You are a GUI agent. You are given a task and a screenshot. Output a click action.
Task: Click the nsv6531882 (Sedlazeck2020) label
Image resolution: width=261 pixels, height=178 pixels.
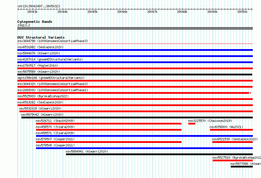(x=40, y=47)
